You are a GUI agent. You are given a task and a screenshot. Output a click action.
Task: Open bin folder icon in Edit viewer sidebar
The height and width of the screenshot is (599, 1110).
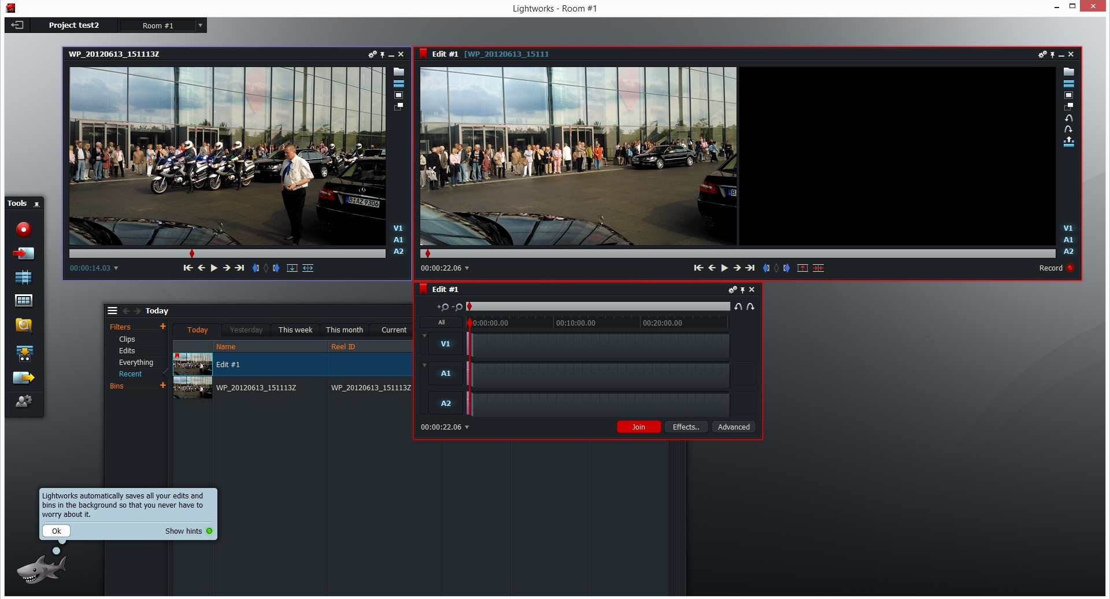pyautogui.click(x=1068, y=72)
